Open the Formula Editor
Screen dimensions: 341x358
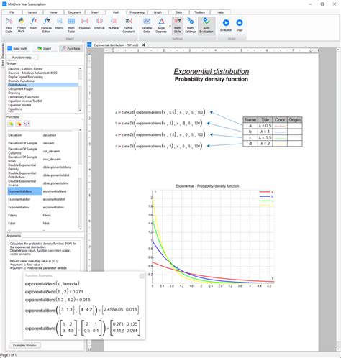point(46,25)
